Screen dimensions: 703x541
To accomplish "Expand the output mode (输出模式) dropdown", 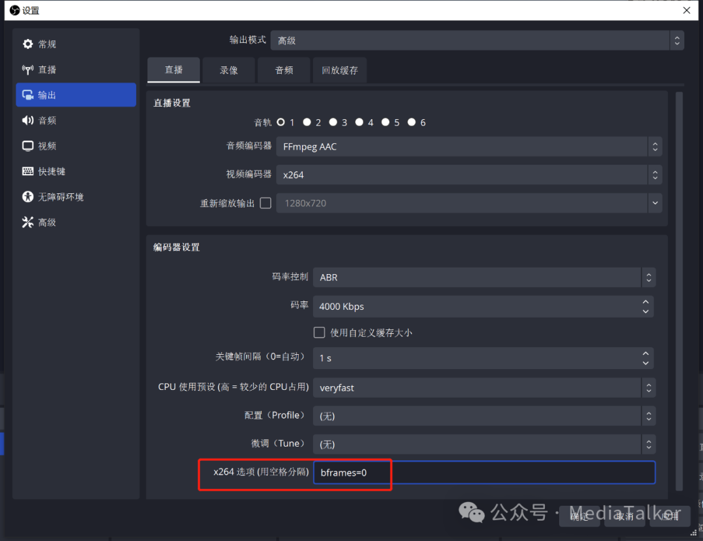I will point(476,40).
